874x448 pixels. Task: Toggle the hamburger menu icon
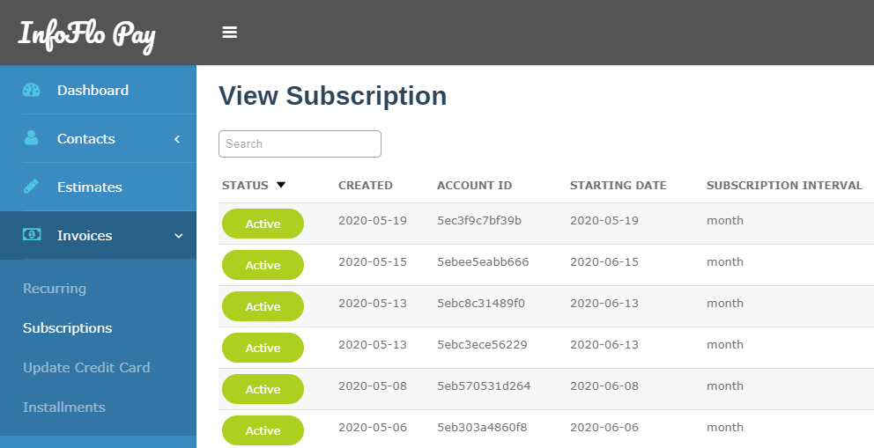point(230,33)
